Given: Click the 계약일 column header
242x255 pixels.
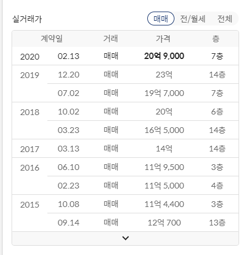Looking at the screenshot, I should click(51, 39).
